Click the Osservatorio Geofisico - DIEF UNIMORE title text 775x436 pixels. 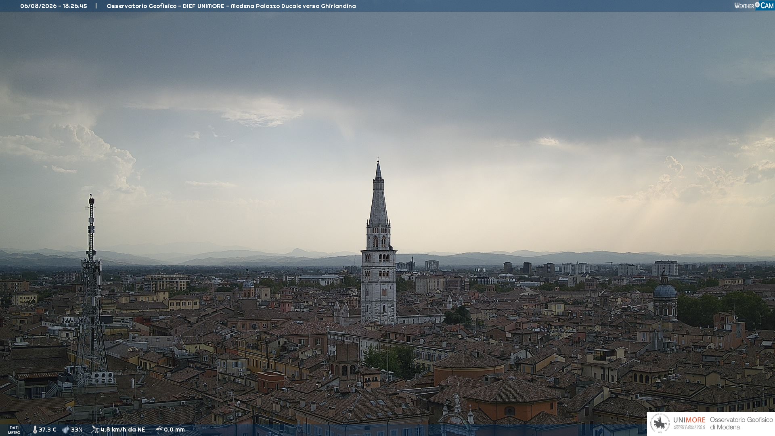(165, 6)
